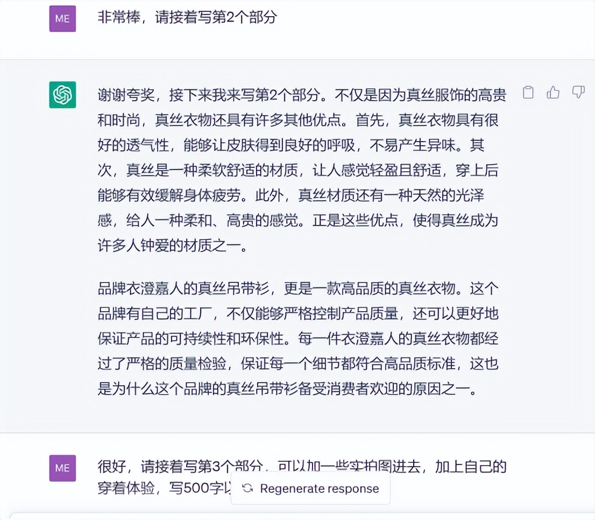The height and width of the screenshot is (520, 595).
Task: Click the purple ME avatar on the top message
Action: (62, 18)
